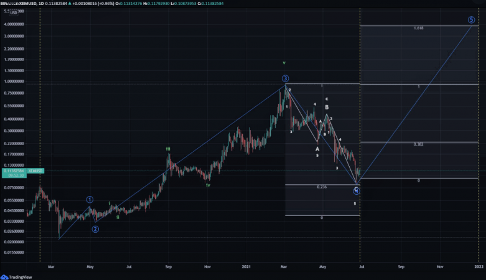Click the current price tag on the axis
Image resolution: width=486 pixels, height=280 pixels.
13,170
